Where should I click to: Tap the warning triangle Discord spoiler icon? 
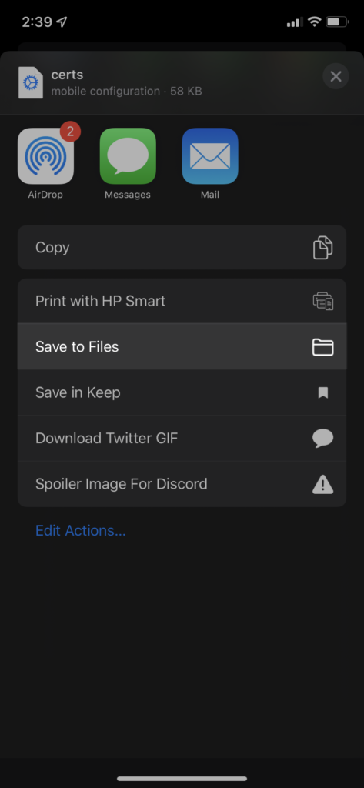(x=322, y=485)
